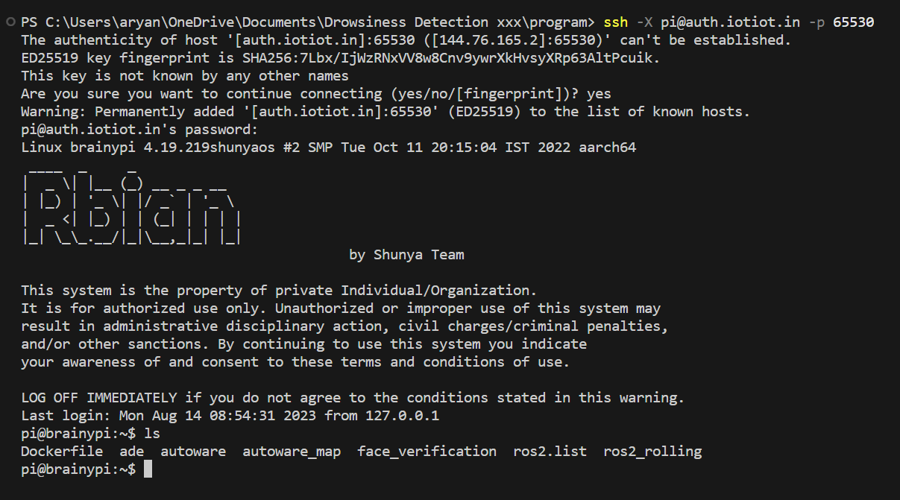900x500 pixels.
Task: Click the ros2.list file name
Action: [x=550, y=451]
